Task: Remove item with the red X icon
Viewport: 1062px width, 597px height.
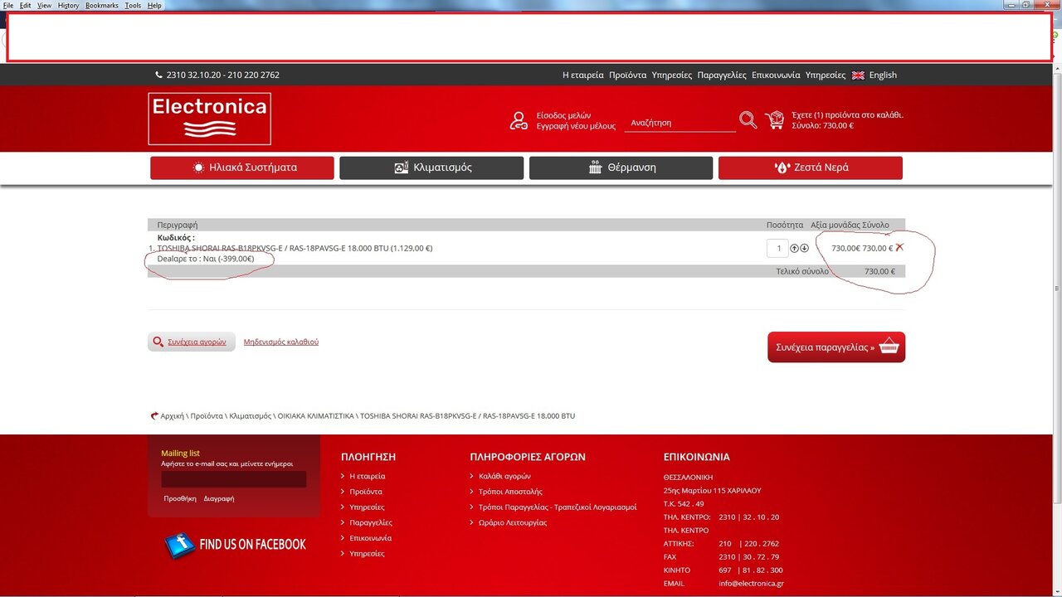Action: tap(899, 247)
